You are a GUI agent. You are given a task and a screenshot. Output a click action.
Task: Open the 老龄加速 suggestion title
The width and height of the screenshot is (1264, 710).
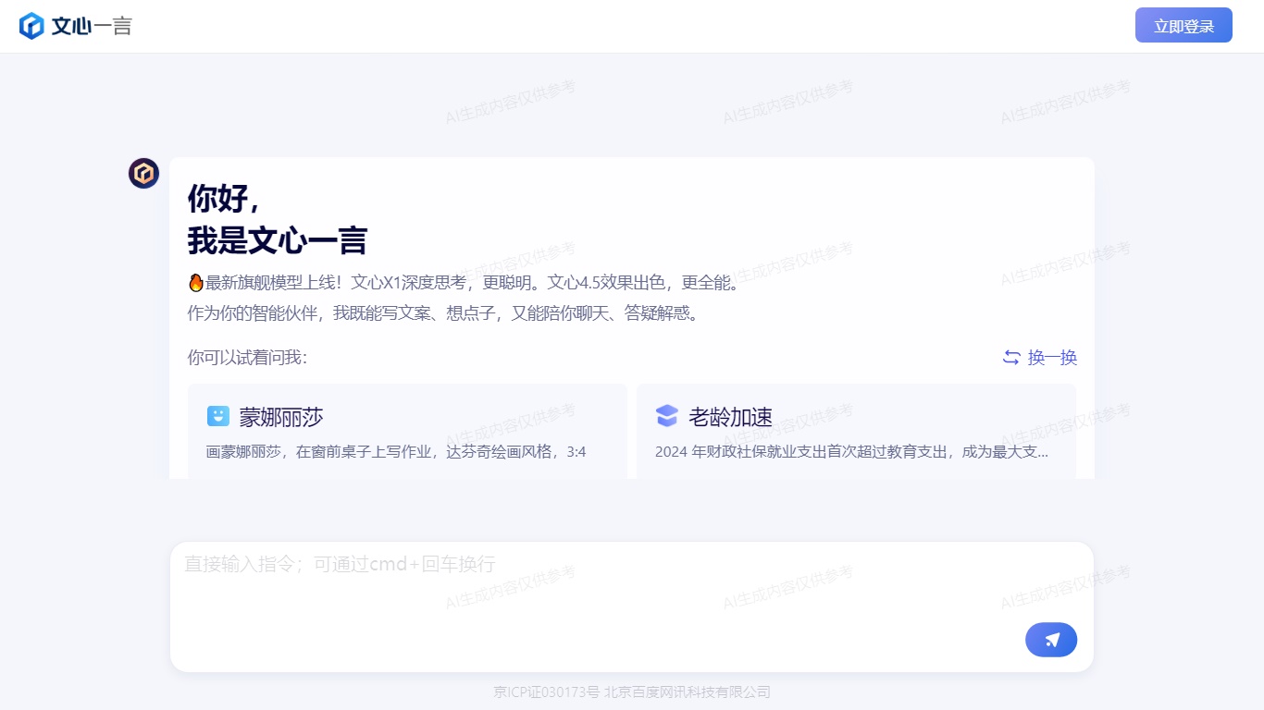[730, 417]
